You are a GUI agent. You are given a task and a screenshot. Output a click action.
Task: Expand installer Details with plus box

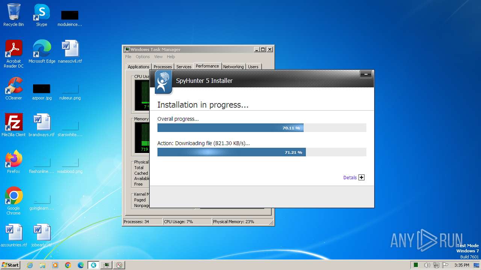362,177
